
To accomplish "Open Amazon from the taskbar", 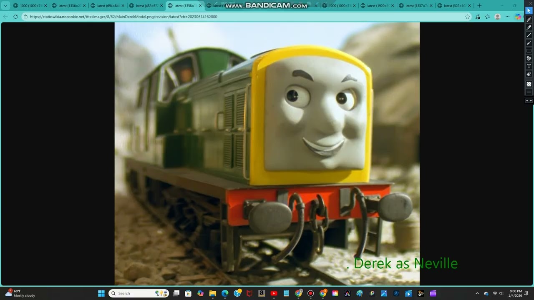I will [262, 293].
